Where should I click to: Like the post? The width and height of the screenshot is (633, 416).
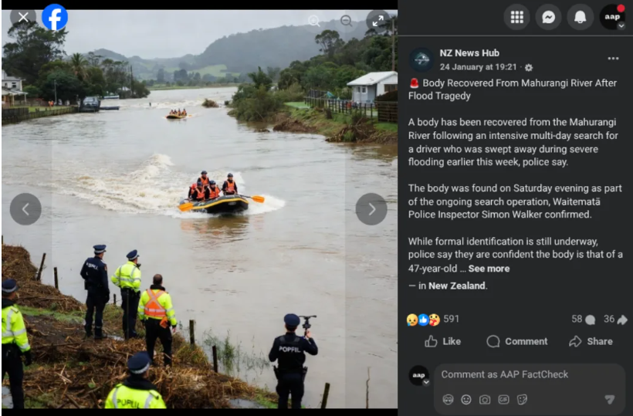pyautogui.click(x=442, y=341)
